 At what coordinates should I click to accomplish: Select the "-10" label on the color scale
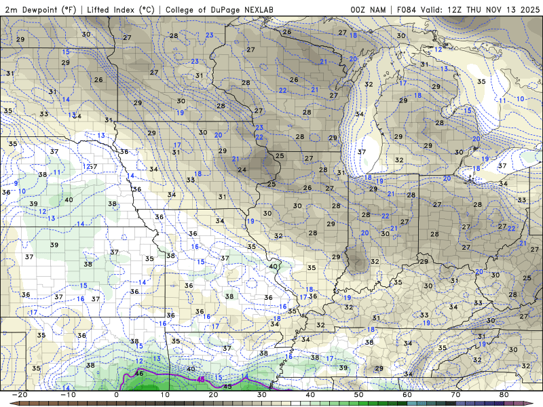pyautogui.click(x=68, y=395)
